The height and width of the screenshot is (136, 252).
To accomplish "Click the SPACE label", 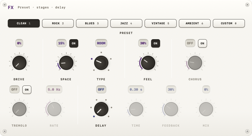I will coord(66,79).
